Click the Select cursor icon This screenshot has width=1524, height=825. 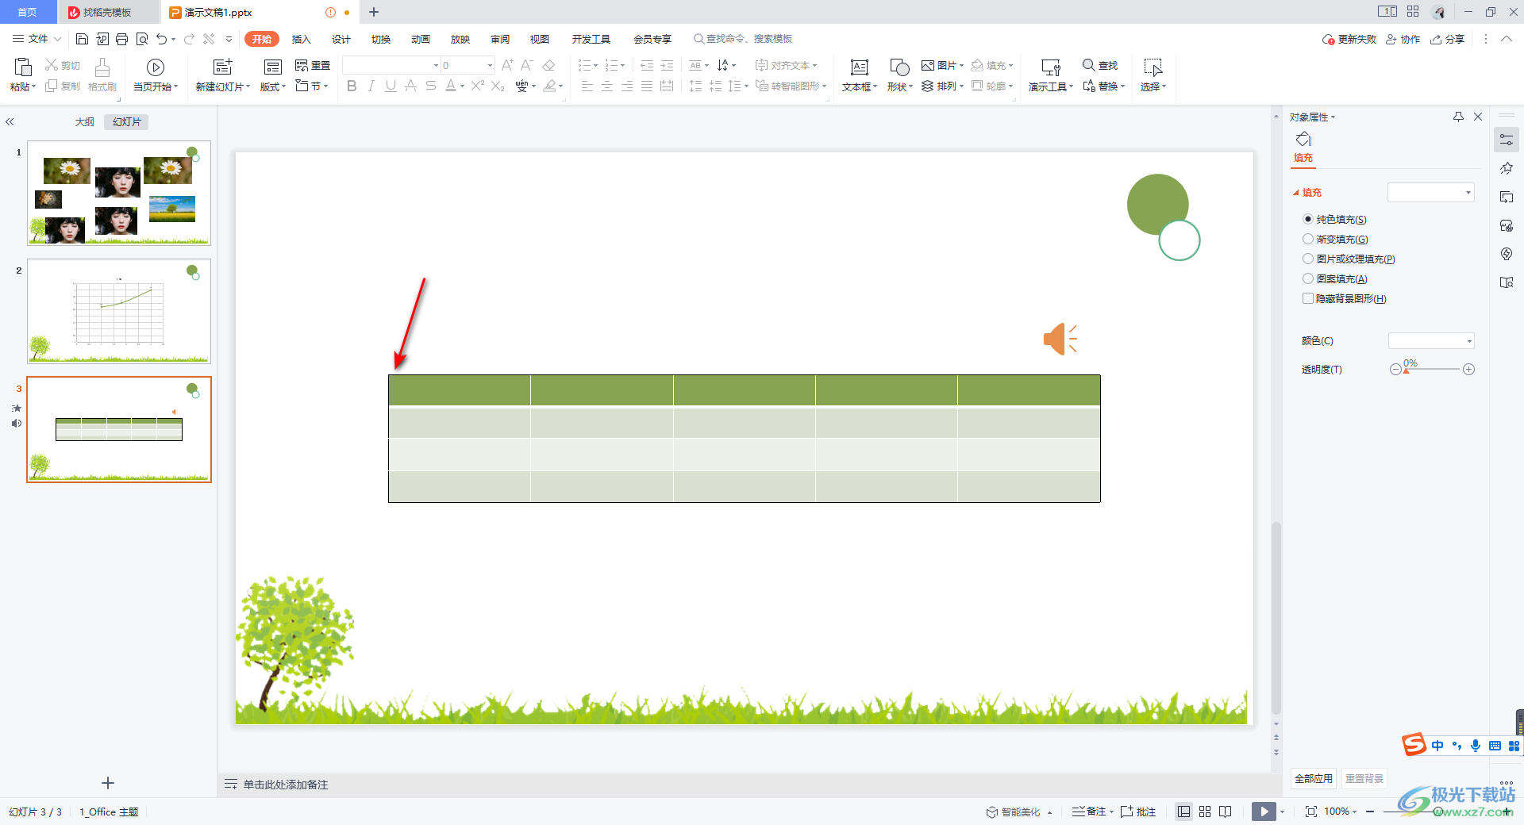coord(1153,67)
